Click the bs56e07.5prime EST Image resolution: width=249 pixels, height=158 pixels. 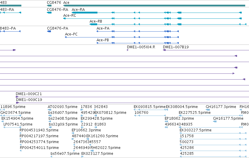[65, 154]
